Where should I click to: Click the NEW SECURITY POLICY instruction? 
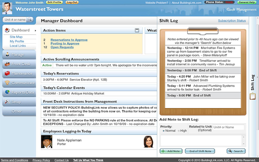click(x=100, y=111)
